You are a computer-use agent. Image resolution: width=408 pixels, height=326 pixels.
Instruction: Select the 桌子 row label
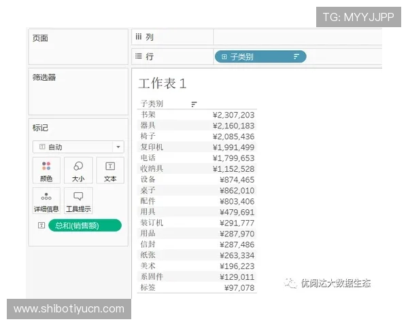pos(148,190)
